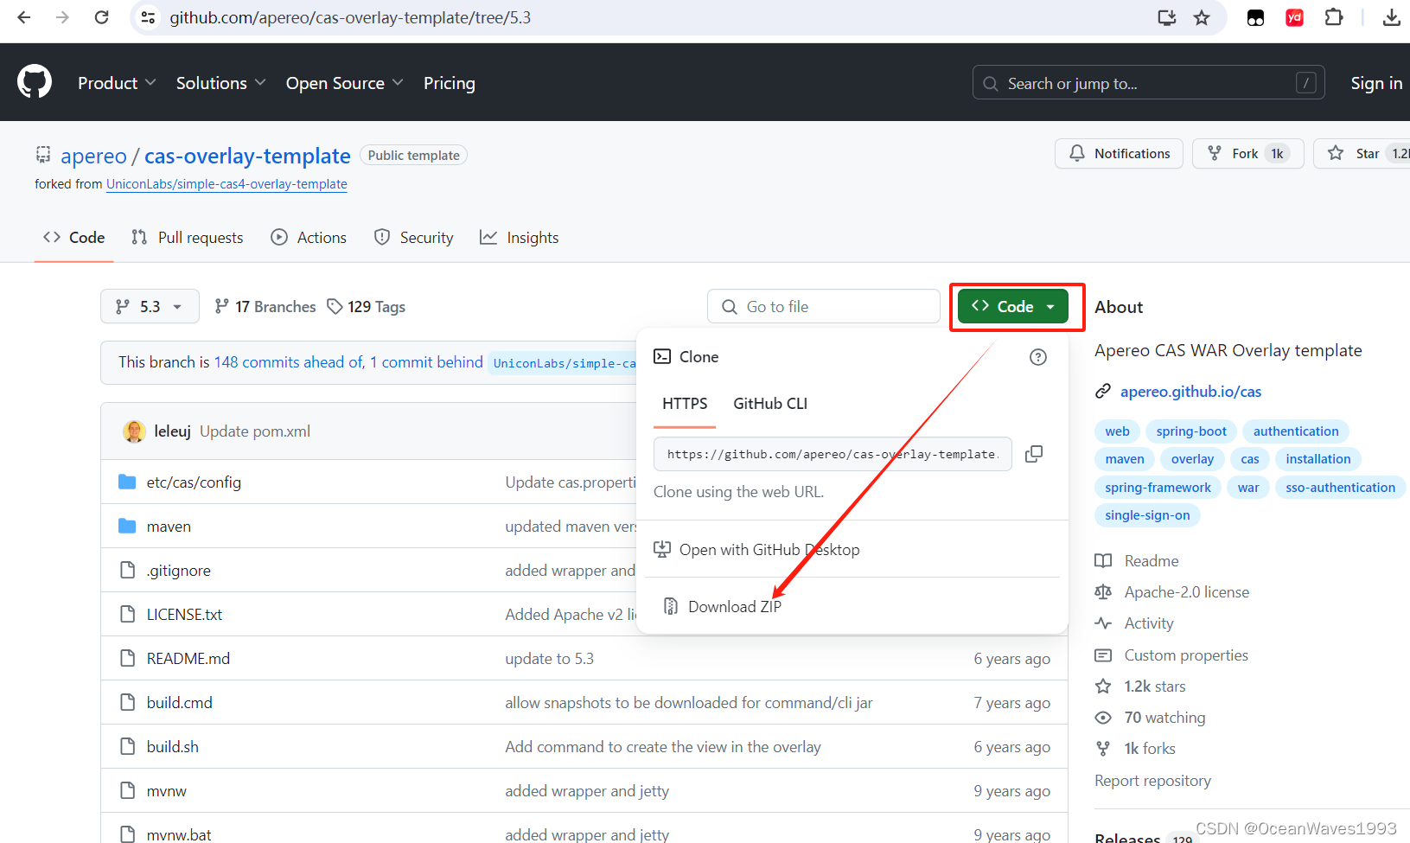Click the Notifications button
Viewport: 1410px width, 843px height.
click(1119, 153)
